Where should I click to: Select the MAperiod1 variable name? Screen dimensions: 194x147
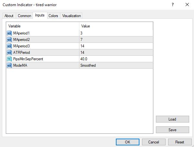21,33
